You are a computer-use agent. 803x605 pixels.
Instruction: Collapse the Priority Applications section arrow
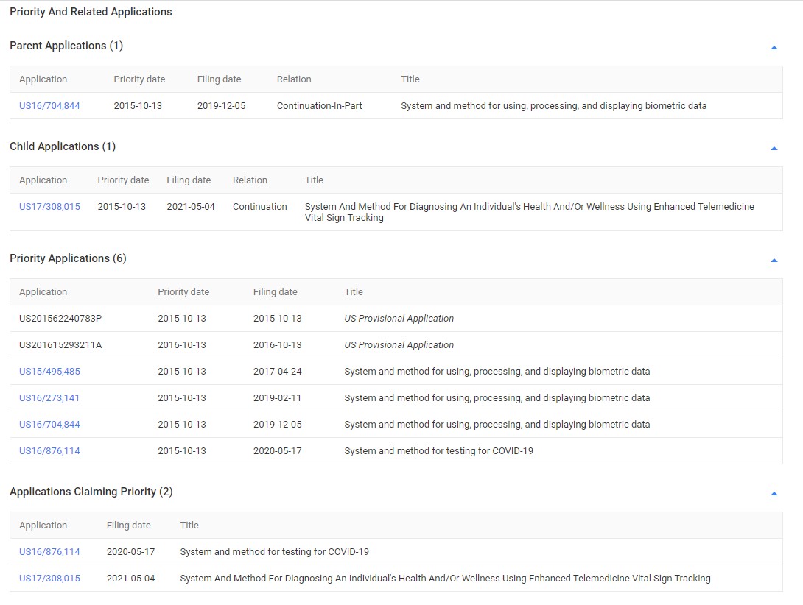point(774,261)
